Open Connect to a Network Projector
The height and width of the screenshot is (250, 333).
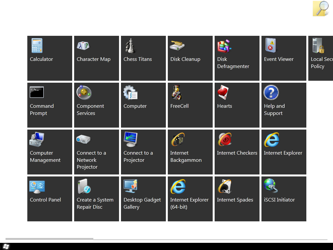[96, 152]
